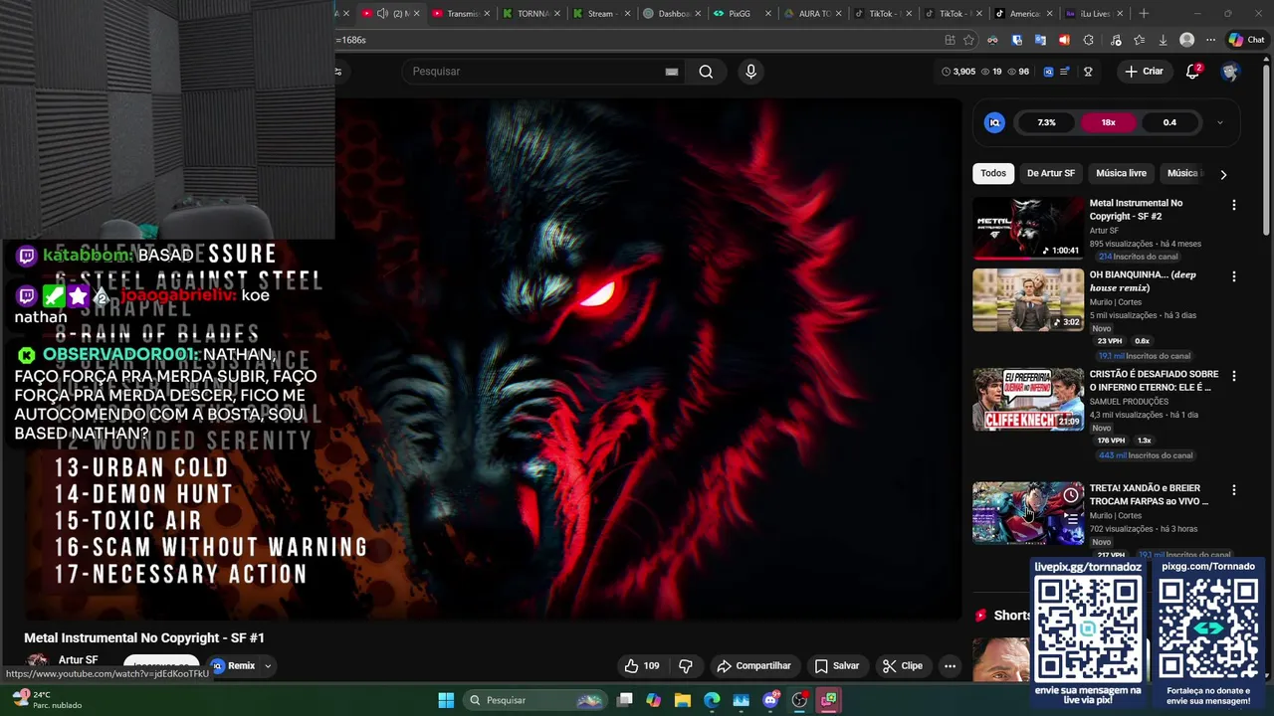The height and width of the screenshot is (716, 1274).
Task: Click the YouTube search magnifier button
Action: pos(706,72)
